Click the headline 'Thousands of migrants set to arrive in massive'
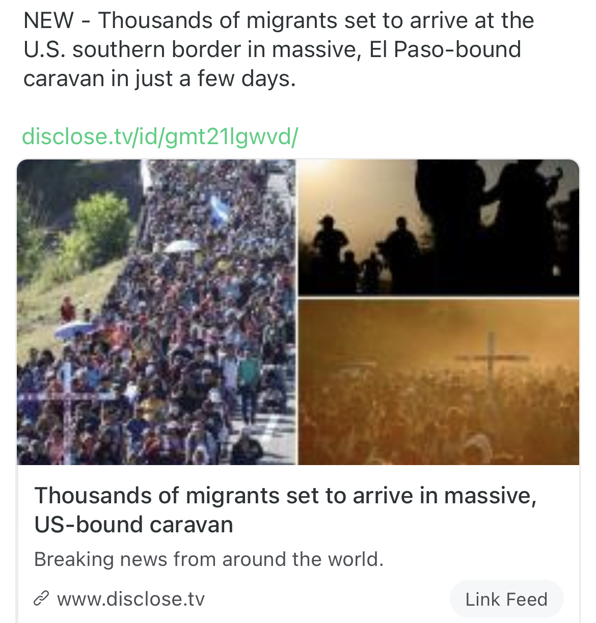 pyautogui.click(x=285, y=495)
